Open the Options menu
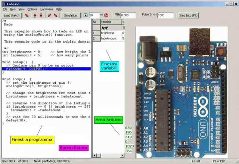The width and height of the screenshot is (239, 164). tap(32, 9)
